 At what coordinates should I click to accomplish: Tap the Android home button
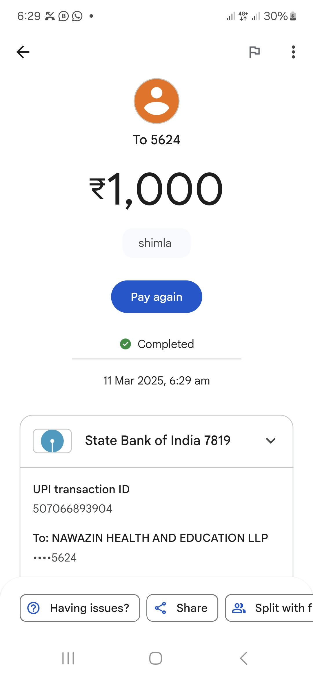[156, 658]
